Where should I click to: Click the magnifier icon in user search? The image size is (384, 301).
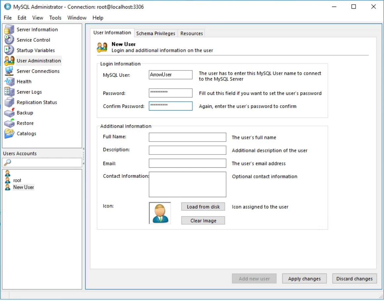point(7,162)
